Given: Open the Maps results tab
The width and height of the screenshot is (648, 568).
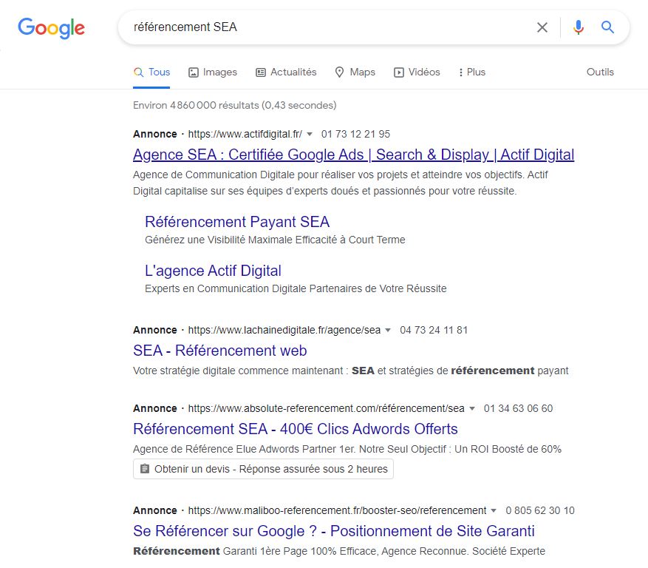Looking at the screenshot, I should (355, 72).
